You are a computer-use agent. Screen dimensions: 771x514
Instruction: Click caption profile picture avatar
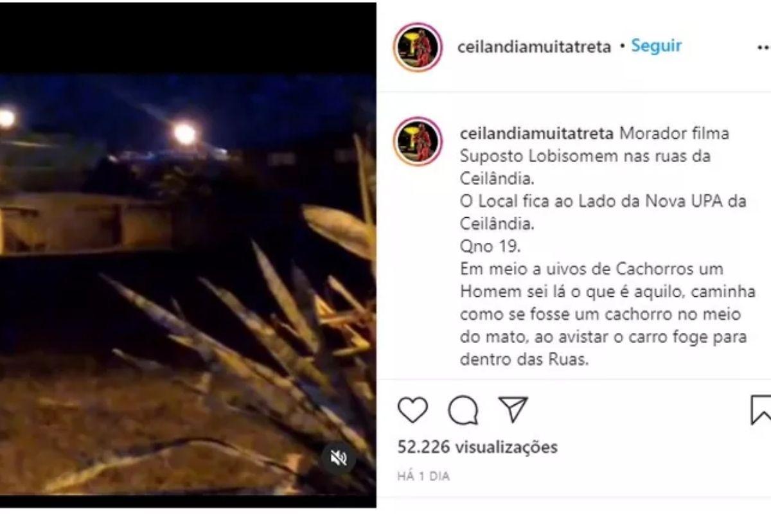pyautogui.click(x=418, y=141)
